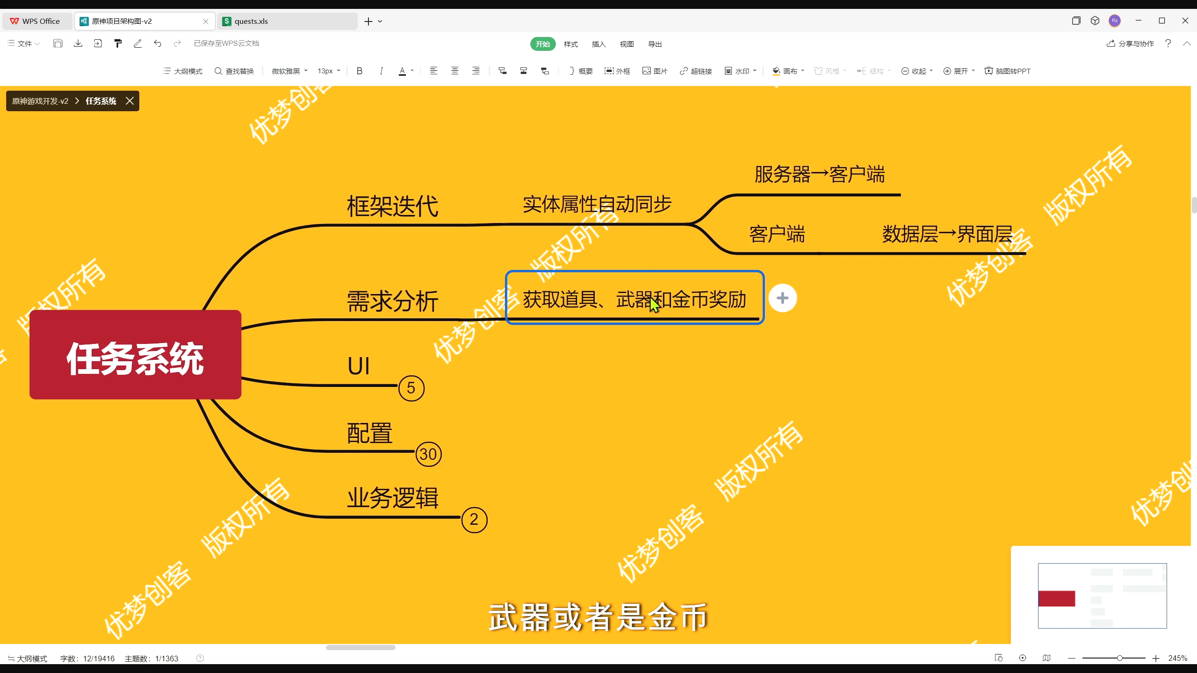
Task: Click the undo arrow icon
Action: pos(158,43)
